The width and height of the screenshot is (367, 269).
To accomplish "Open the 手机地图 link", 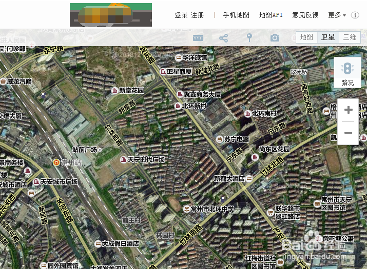I will pyautogui.click(x=236, y=15).
